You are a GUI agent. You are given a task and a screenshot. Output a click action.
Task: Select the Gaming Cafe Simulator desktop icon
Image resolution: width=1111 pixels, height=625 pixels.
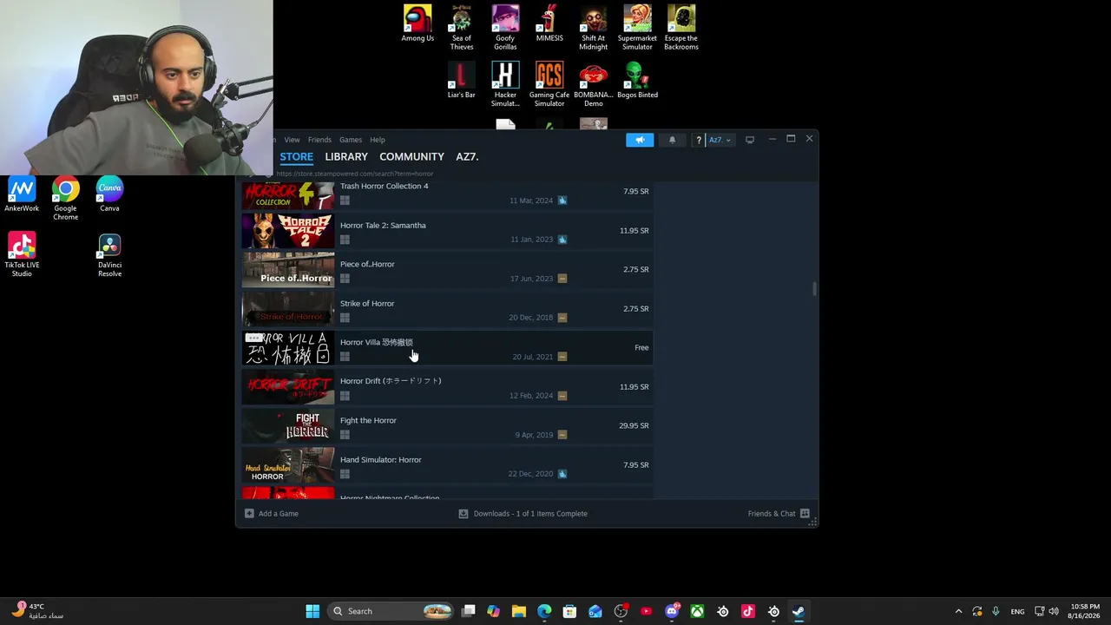click(x=549, y=84)
